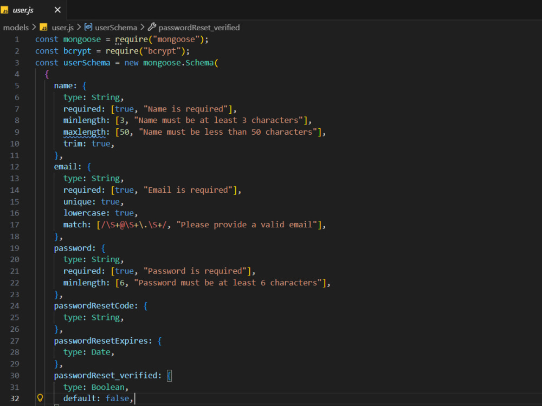Open the models breadcrumb folder
The height and width of the screenshot is (406, 542).
(16, 28)
